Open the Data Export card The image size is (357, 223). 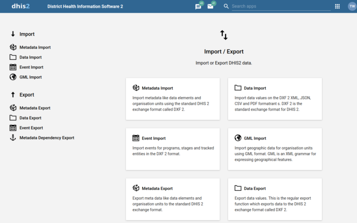pos(275,199)
